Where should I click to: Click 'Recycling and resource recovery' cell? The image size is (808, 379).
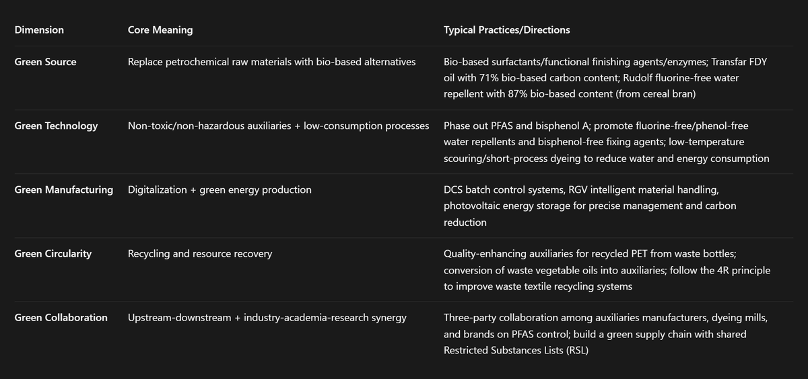click(200, 253)
